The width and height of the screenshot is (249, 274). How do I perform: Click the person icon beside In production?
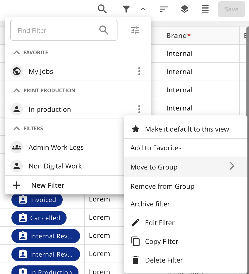click(x=17, y=109)
